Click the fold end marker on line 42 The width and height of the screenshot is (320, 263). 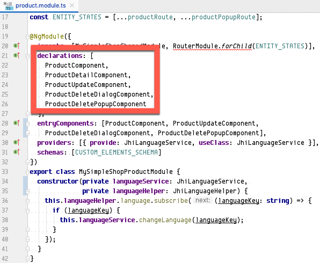click(27, 259)
